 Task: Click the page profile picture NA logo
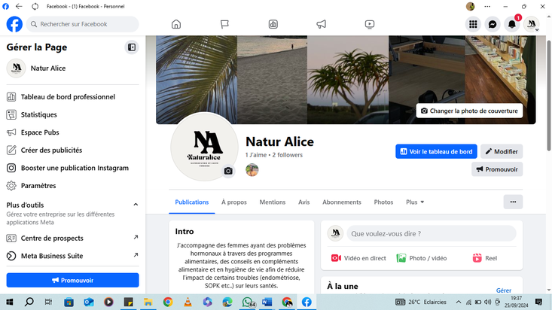(204, 147)
